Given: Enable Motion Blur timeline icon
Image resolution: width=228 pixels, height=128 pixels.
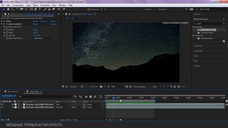Looking at the screenshot, I should click(x=95, y=97).
